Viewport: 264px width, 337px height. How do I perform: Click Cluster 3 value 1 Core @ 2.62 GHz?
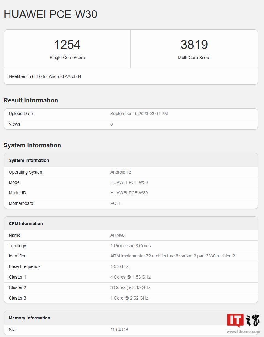(129, 298)
